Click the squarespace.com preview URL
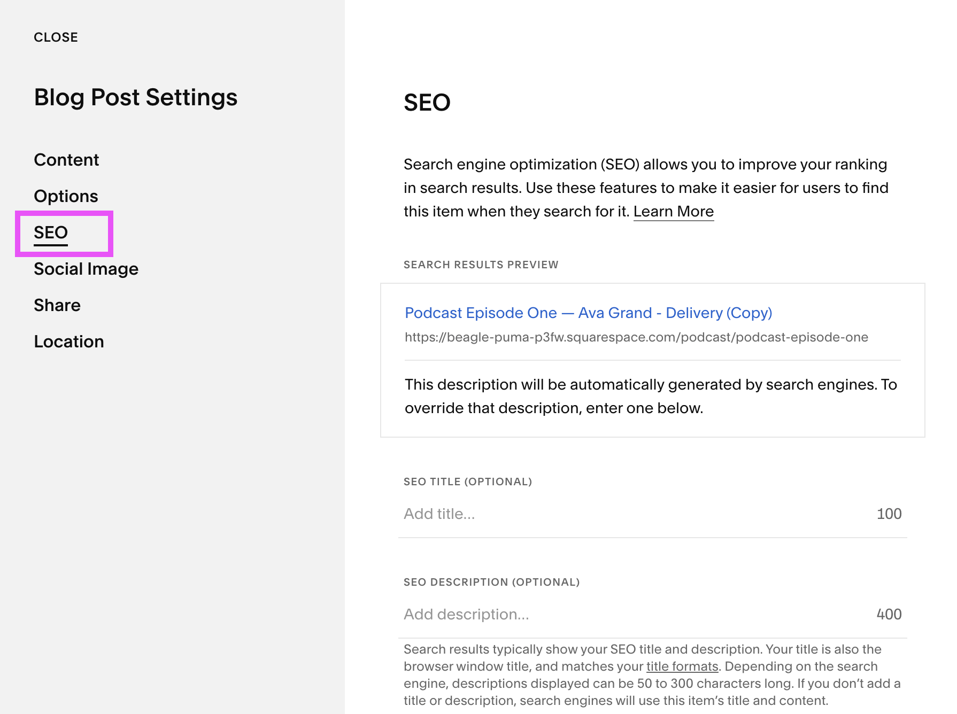957x714 pixels. (636, 337)
